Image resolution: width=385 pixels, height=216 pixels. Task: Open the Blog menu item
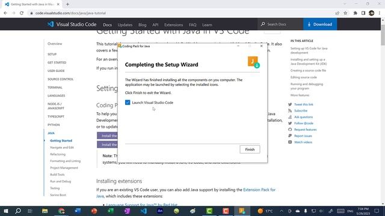click(142, 25)
